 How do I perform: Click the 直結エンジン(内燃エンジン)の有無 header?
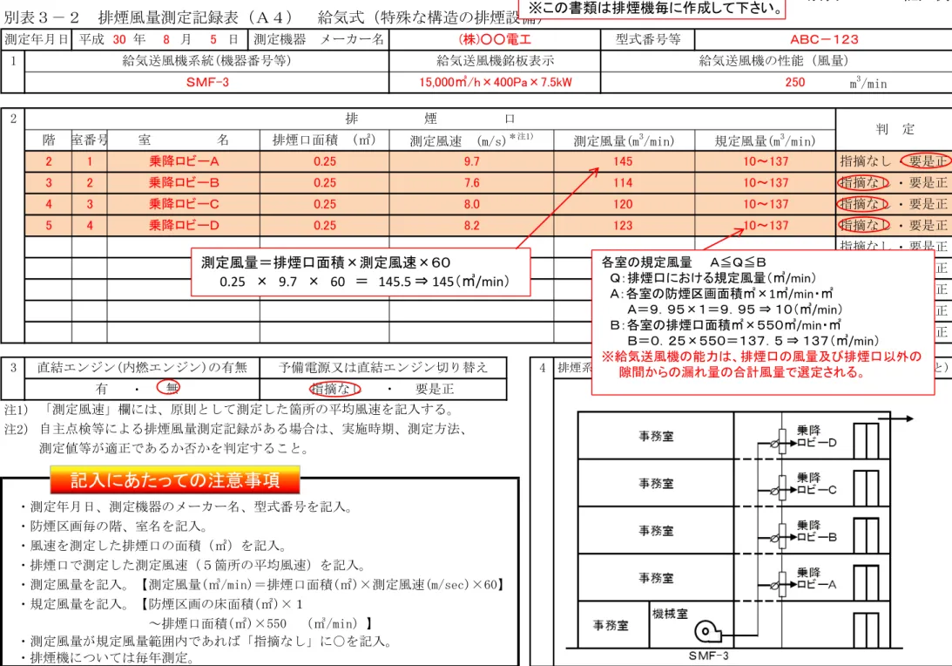(x=142, y=368)
